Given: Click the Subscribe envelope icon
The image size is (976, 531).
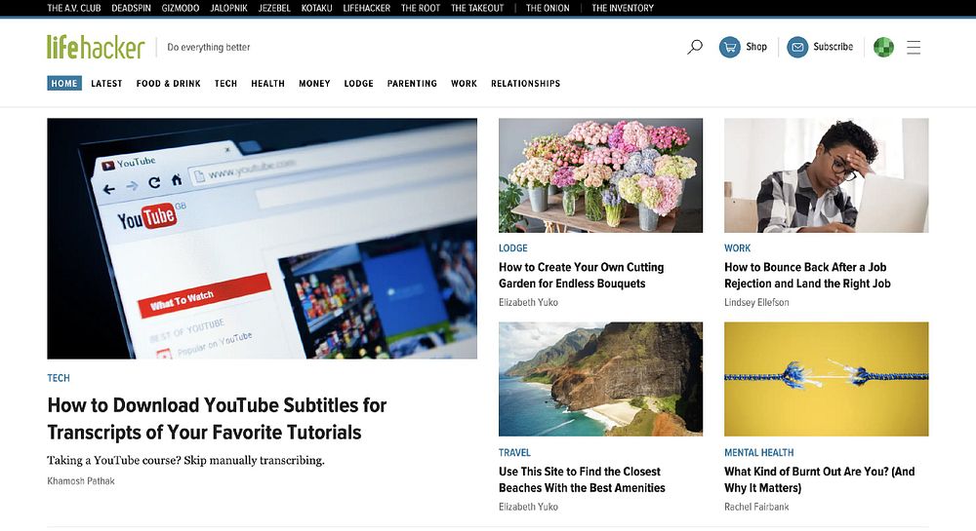Looking at the screenshot, I should pyautogui.click(x=797, y=47).
